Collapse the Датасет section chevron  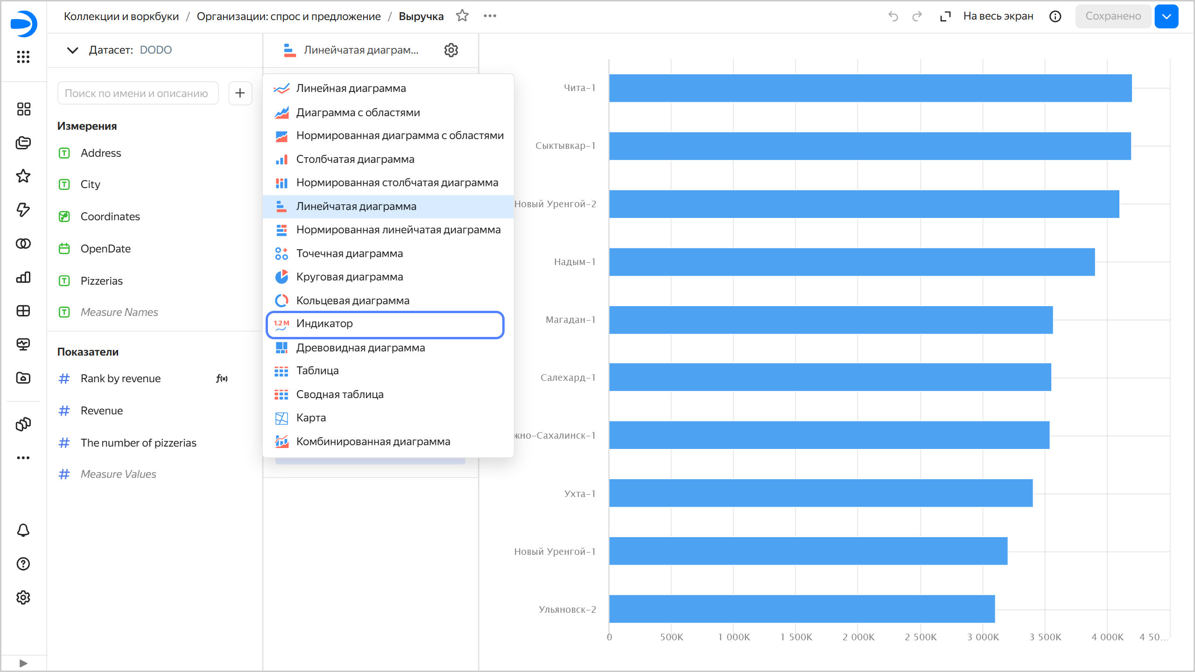point(72,50)
